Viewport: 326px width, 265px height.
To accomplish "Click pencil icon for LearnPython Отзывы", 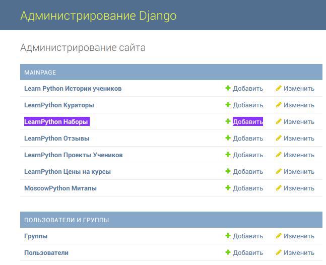I will pos(279,138).
